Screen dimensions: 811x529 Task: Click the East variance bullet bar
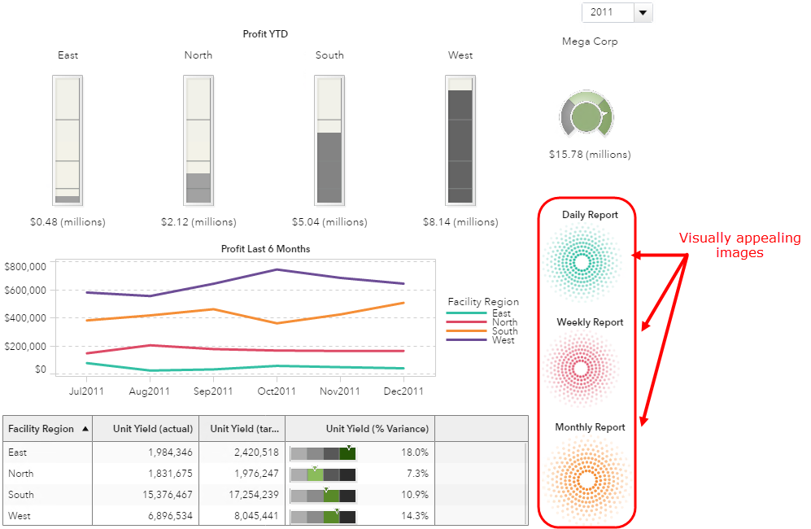click(x=323, y=452)
